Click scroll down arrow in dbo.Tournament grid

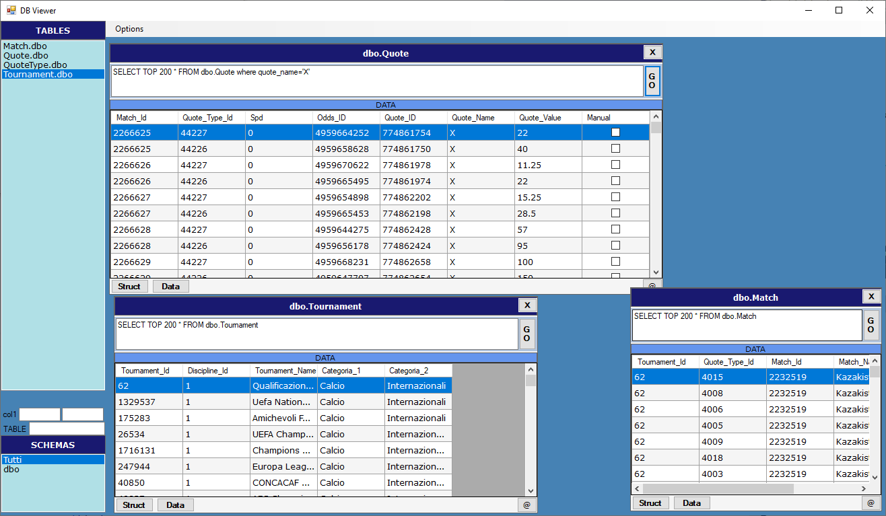531,491
